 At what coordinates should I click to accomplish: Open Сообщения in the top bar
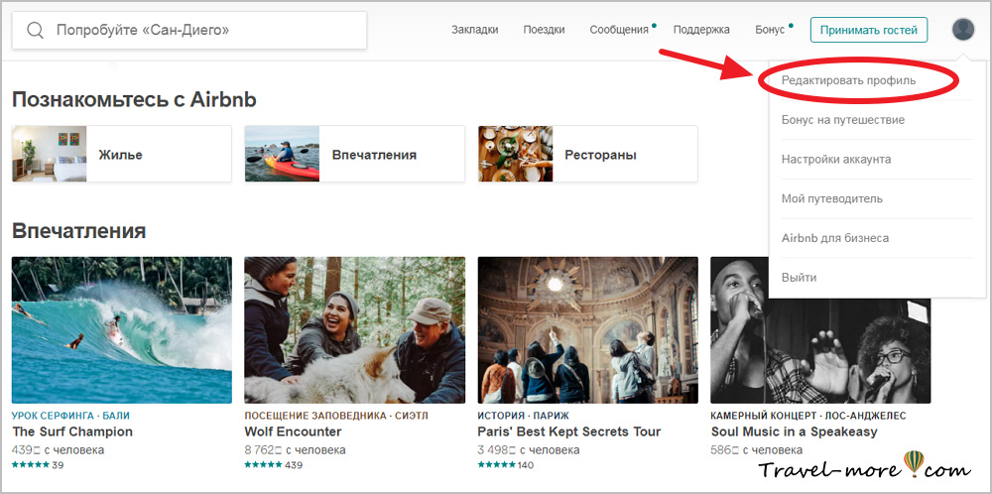[x=618, y=30]
